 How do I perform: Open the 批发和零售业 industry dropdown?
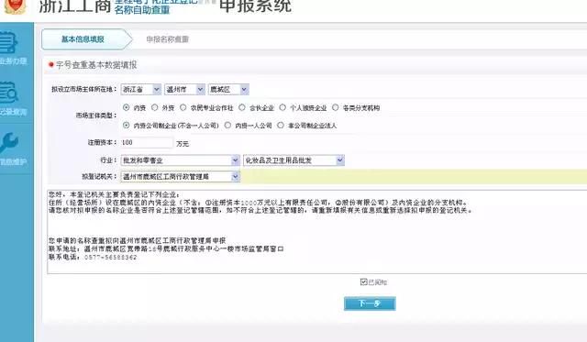180,160
